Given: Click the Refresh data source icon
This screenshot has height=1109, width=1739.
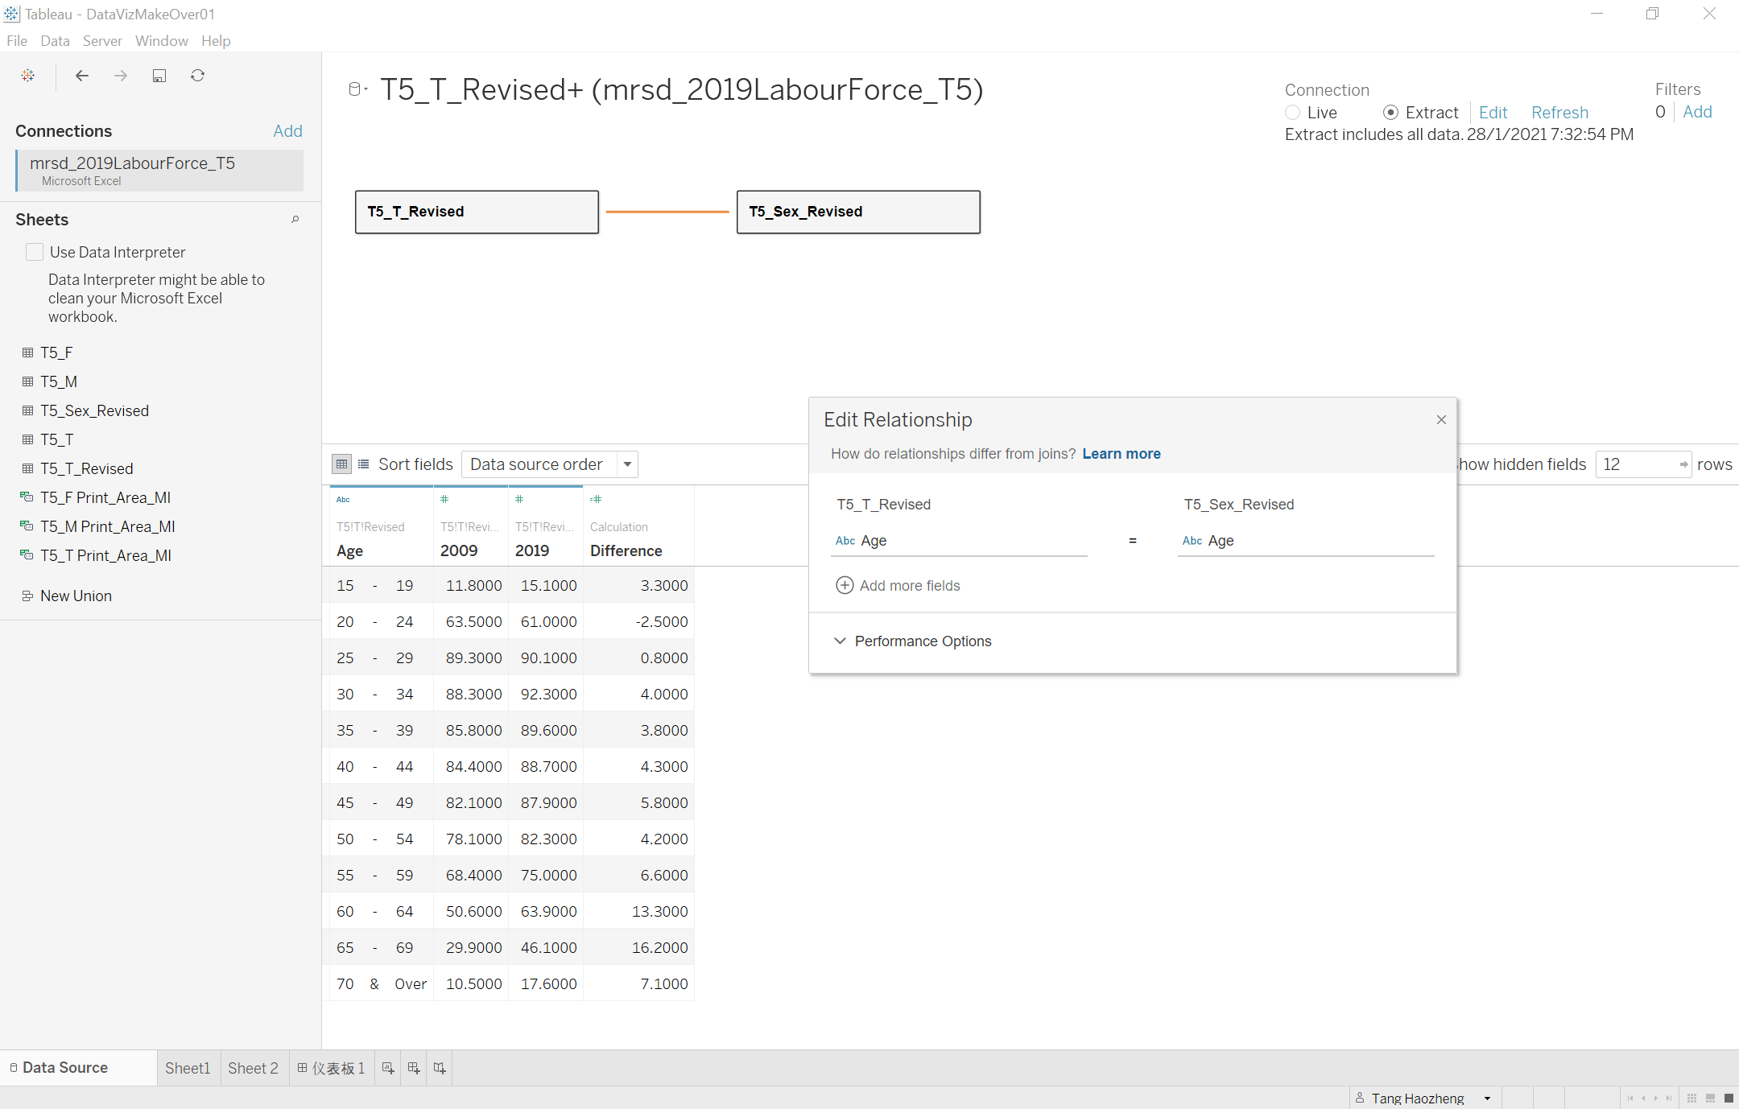Looking at the screenshot, I should click(x=197, y=76).
